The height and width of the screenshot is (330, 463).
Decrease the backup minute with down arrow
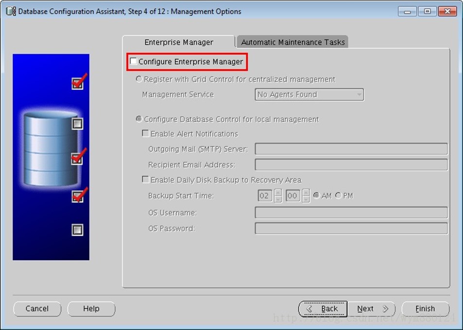point(306,199)
